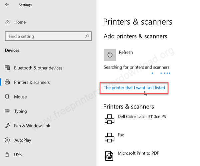The height and width of the screenshot is (166, 200).
Task: Open the Printers & scanners sidebar item
Action: click(x=32, y=83)
